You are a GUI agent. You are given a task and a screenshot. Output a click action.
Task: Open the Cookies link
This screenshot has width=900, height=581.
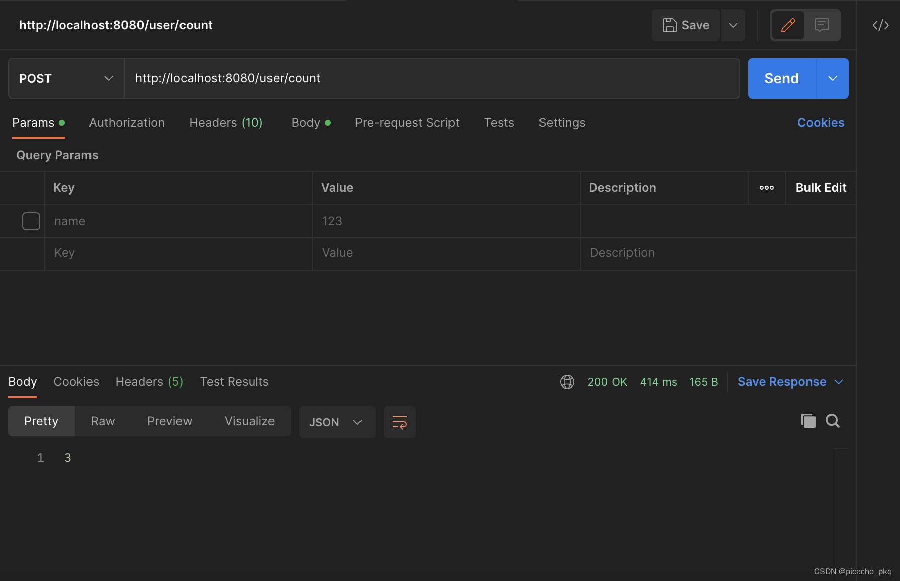point(821,123)
